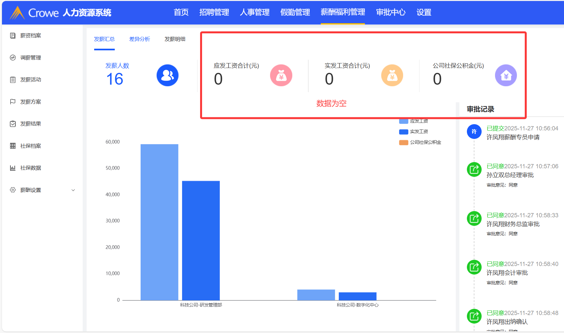This screenshot has height=333, width=564.
Task: Click the 应发工资合计(元) label
Action: click(236, 66)
